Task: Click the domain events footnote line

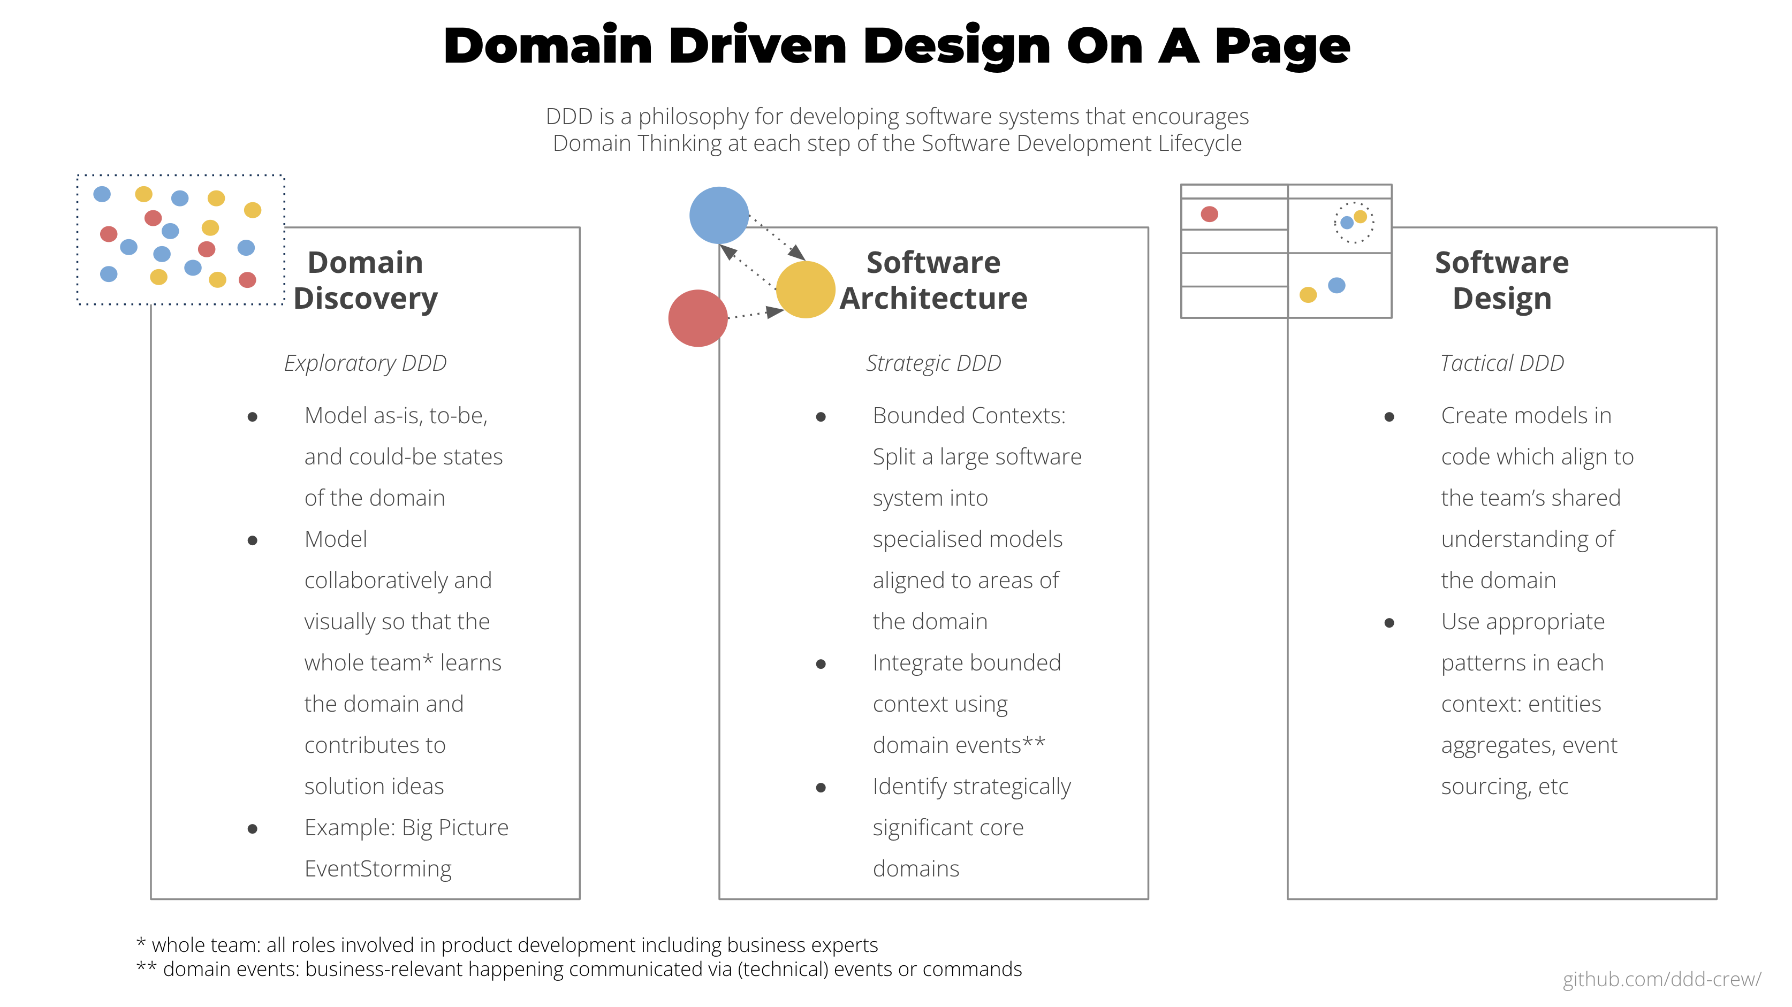Action: tap(579, 969)
